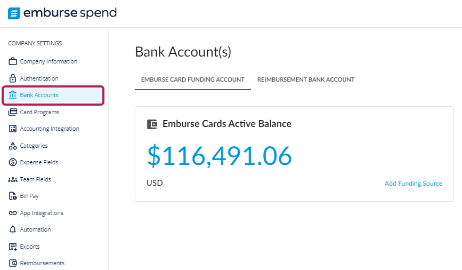This screenshot has height=270, width=462.
Task: Open Expense Fields dollar icon
Action: coord(13,162)
